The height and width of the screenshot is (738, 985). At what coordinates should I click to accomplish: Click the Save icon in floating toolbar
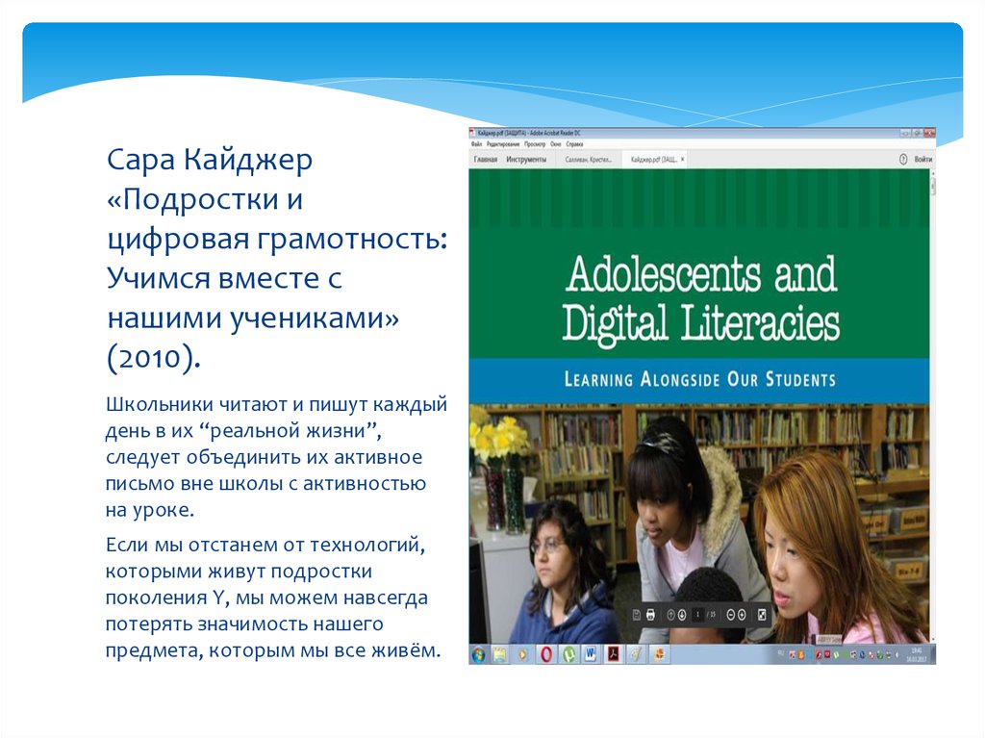point(635,614)
